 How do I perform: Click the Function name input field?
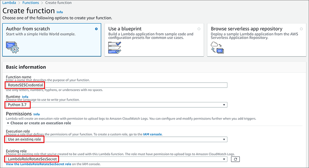point(117,85)
